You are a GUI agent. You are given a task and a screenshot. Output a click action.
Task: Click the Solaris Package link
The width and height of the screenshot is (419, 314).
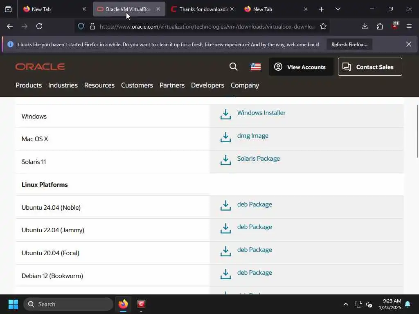point(259,159)
